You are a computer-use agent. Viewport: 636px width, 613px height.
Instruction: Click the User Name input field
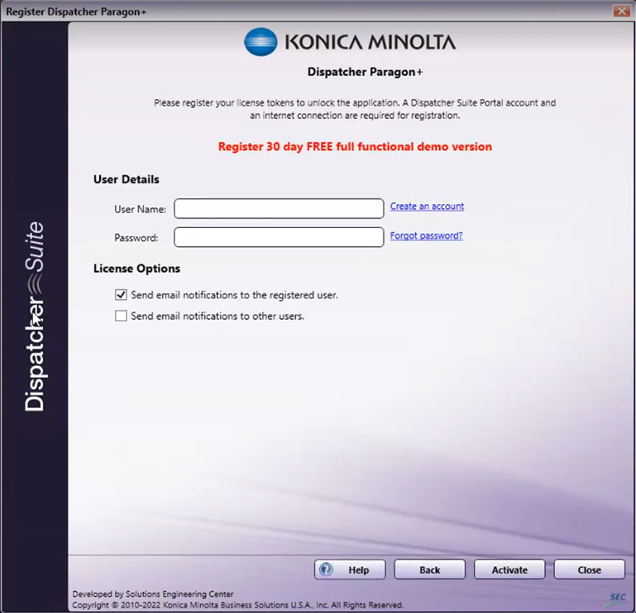279,209
